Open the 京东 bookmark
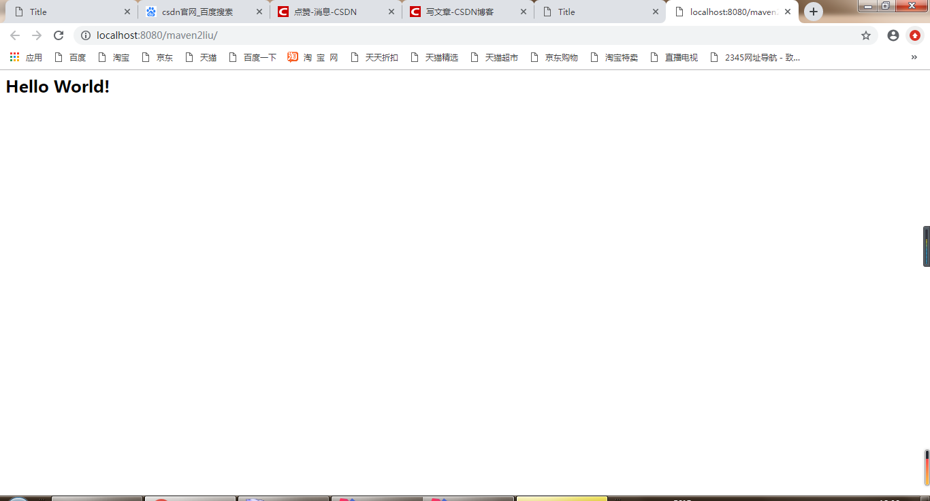This screenshot has width=930, height=501. pos(157,57)
